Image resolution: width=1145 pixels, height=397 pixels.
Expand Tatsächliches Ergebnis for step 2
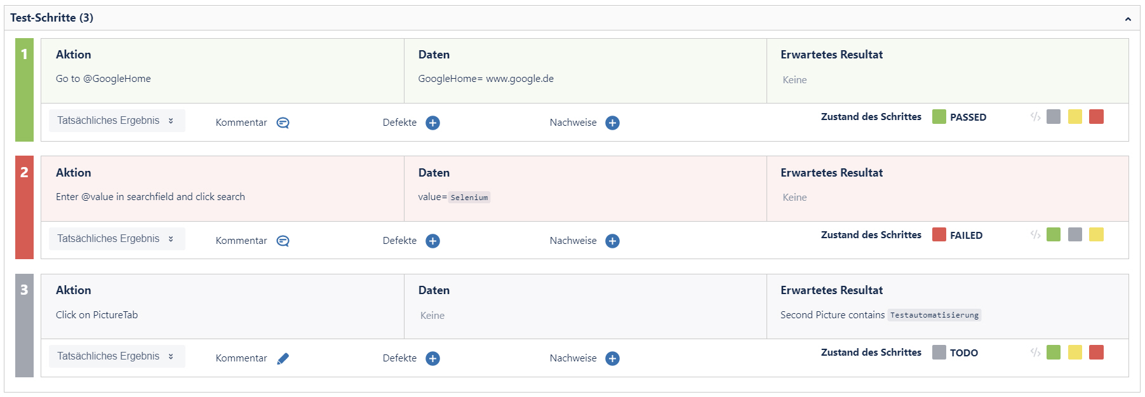[x=116, y=238]
